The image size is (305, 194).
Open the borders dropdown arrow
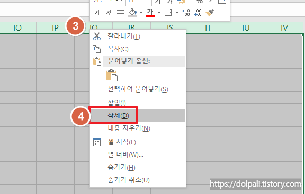(177, 13)
